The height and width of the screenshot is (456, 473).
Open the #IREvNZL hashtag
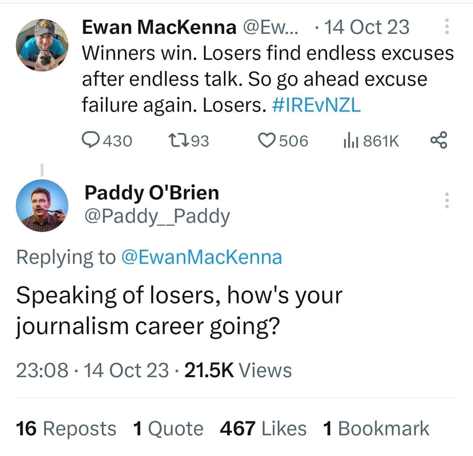pyautogui.click(x=316, y=105)
